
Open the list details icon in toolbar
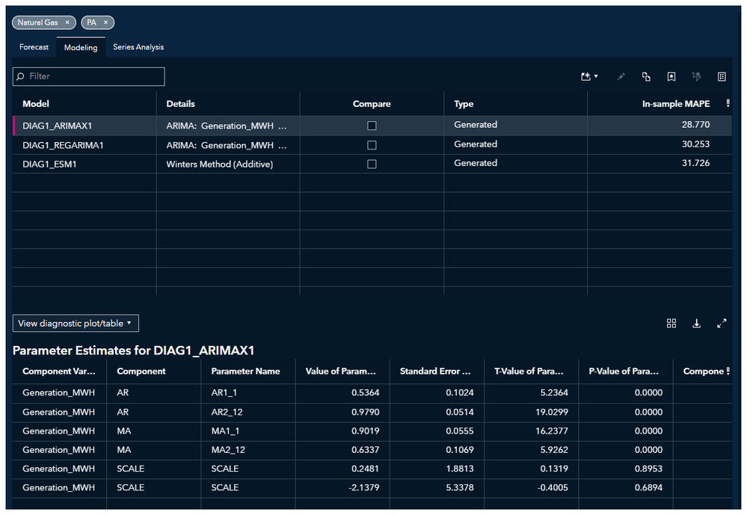tap(722, 76)
